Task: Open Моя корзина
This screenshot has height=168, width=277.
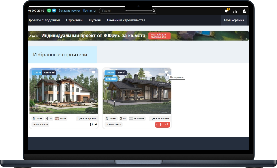Action: (234, 20)
